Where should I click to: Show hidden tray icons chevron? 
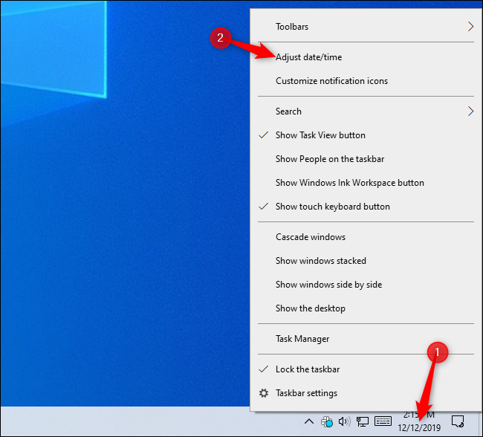point(309,421)
